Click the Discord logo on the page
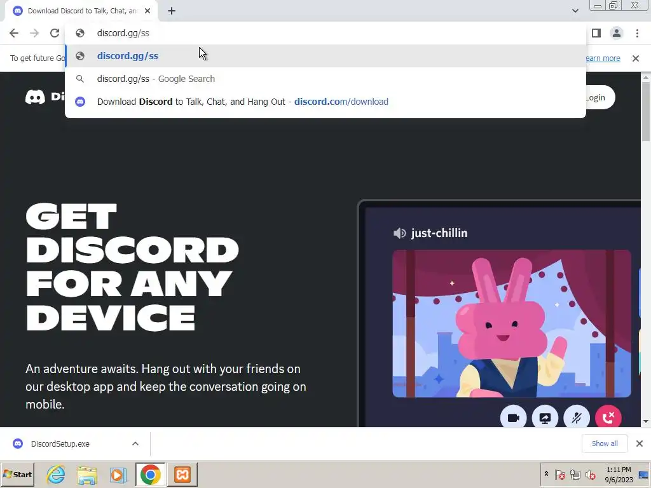Screen dimensions: 651x488 [x=45, y=97]
